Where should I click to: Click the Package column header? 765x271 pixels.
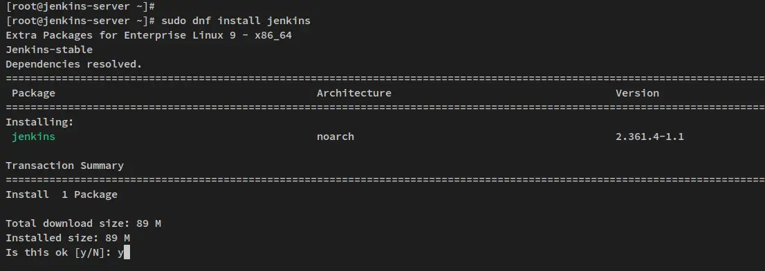[34, 93]
